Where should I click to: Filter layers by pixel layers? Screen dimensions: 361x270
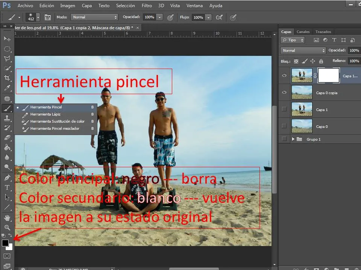tap(317, 40)
